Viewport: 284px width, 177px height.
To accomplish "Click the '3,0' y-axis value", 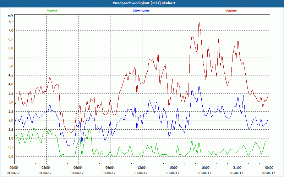I will 11,102.
